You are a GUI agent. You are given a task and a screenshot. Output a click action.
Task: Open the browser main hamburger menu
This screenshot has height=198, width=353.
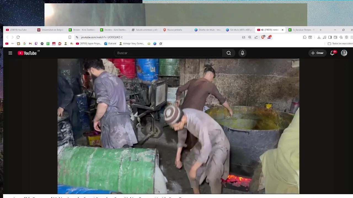pyautogui.click(x=351, y=37)
